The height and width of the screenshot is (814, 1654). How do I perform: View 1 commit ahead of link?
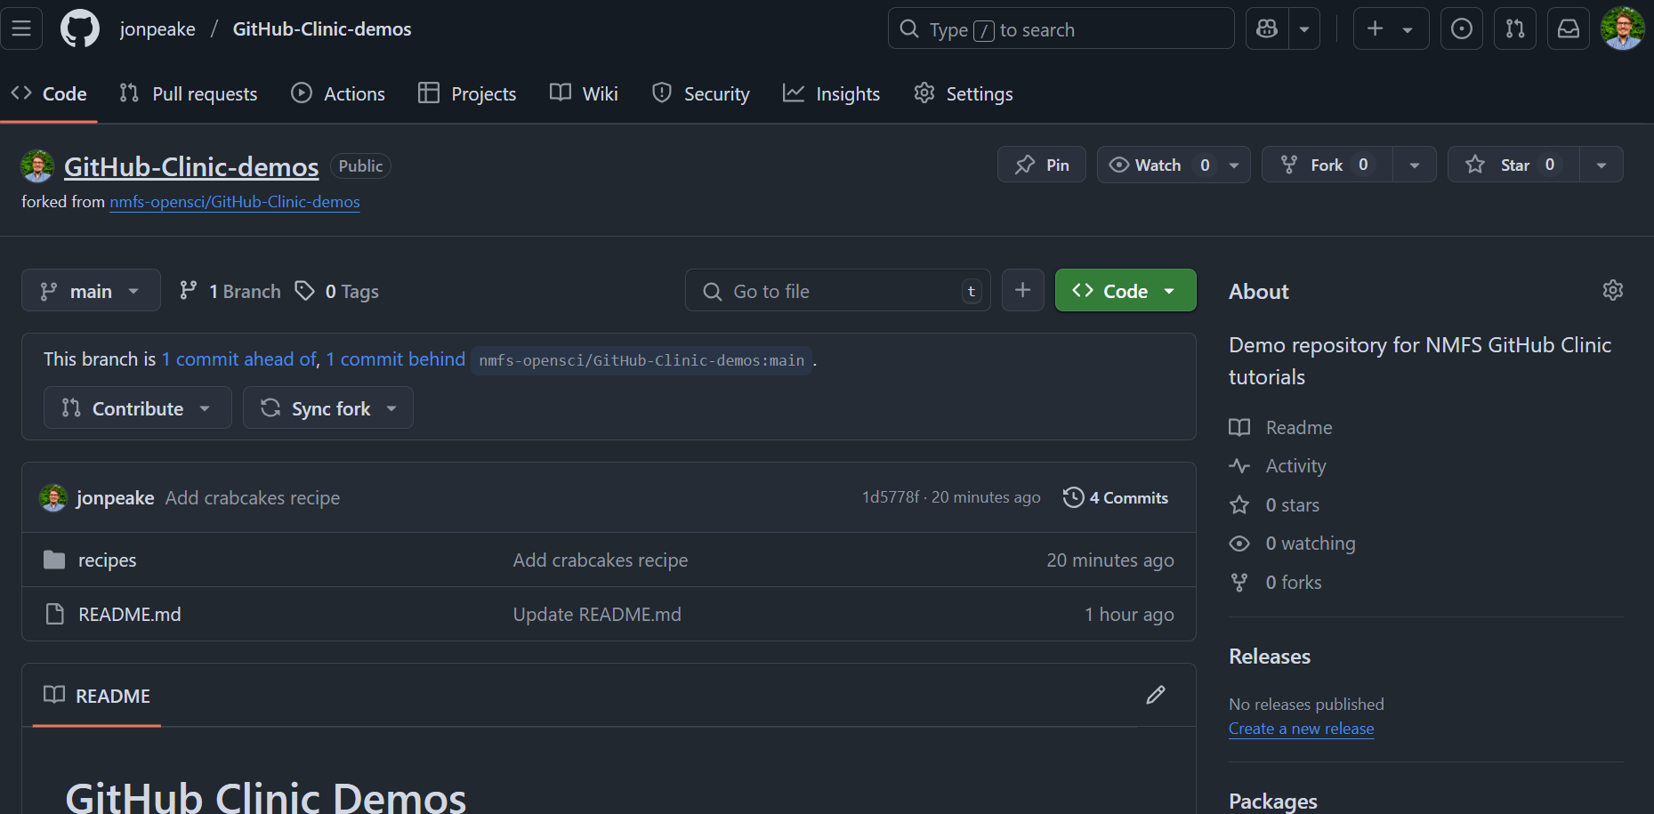[x=238, y=359]
